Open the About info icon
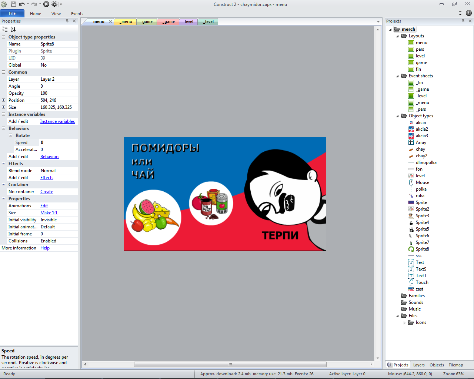The image size is (474, 379). coord(468,13)
